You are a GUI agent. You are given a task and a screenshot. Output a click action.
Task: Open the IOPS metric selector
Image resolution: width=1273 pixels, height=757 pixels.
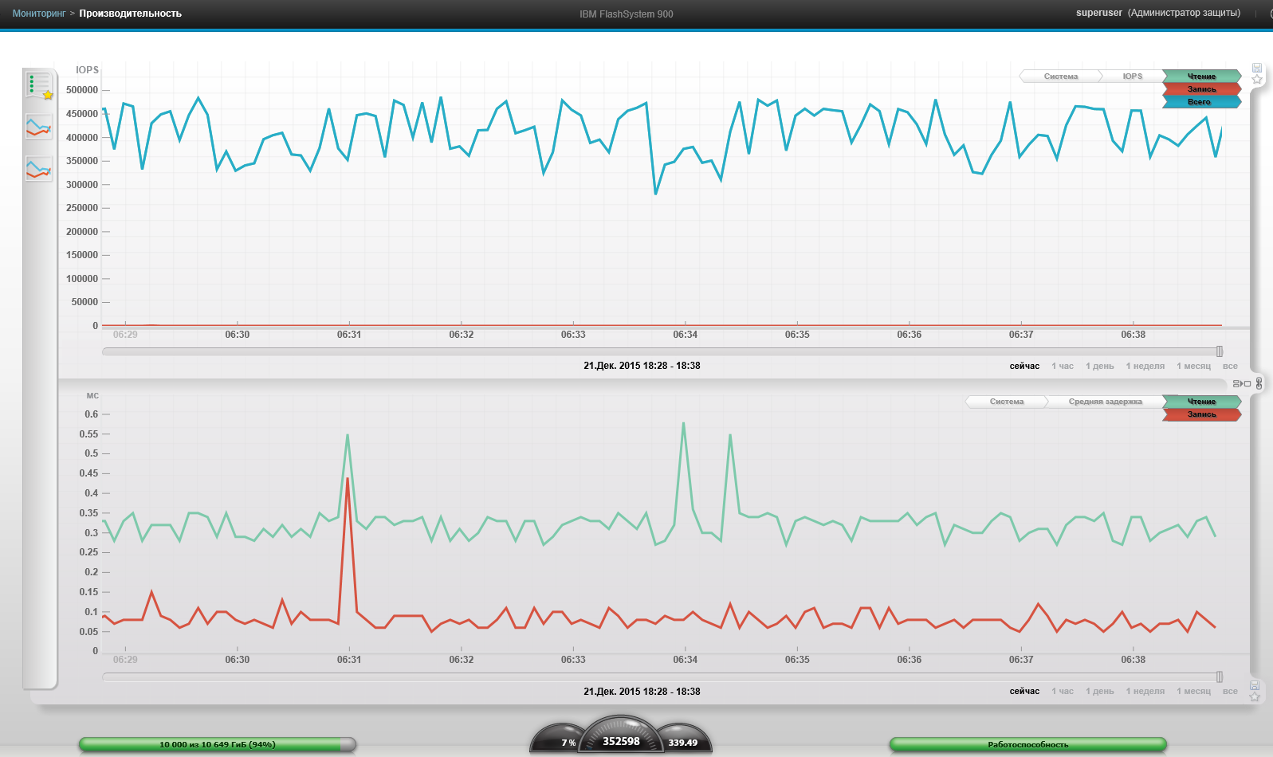tap(1133, 76)
